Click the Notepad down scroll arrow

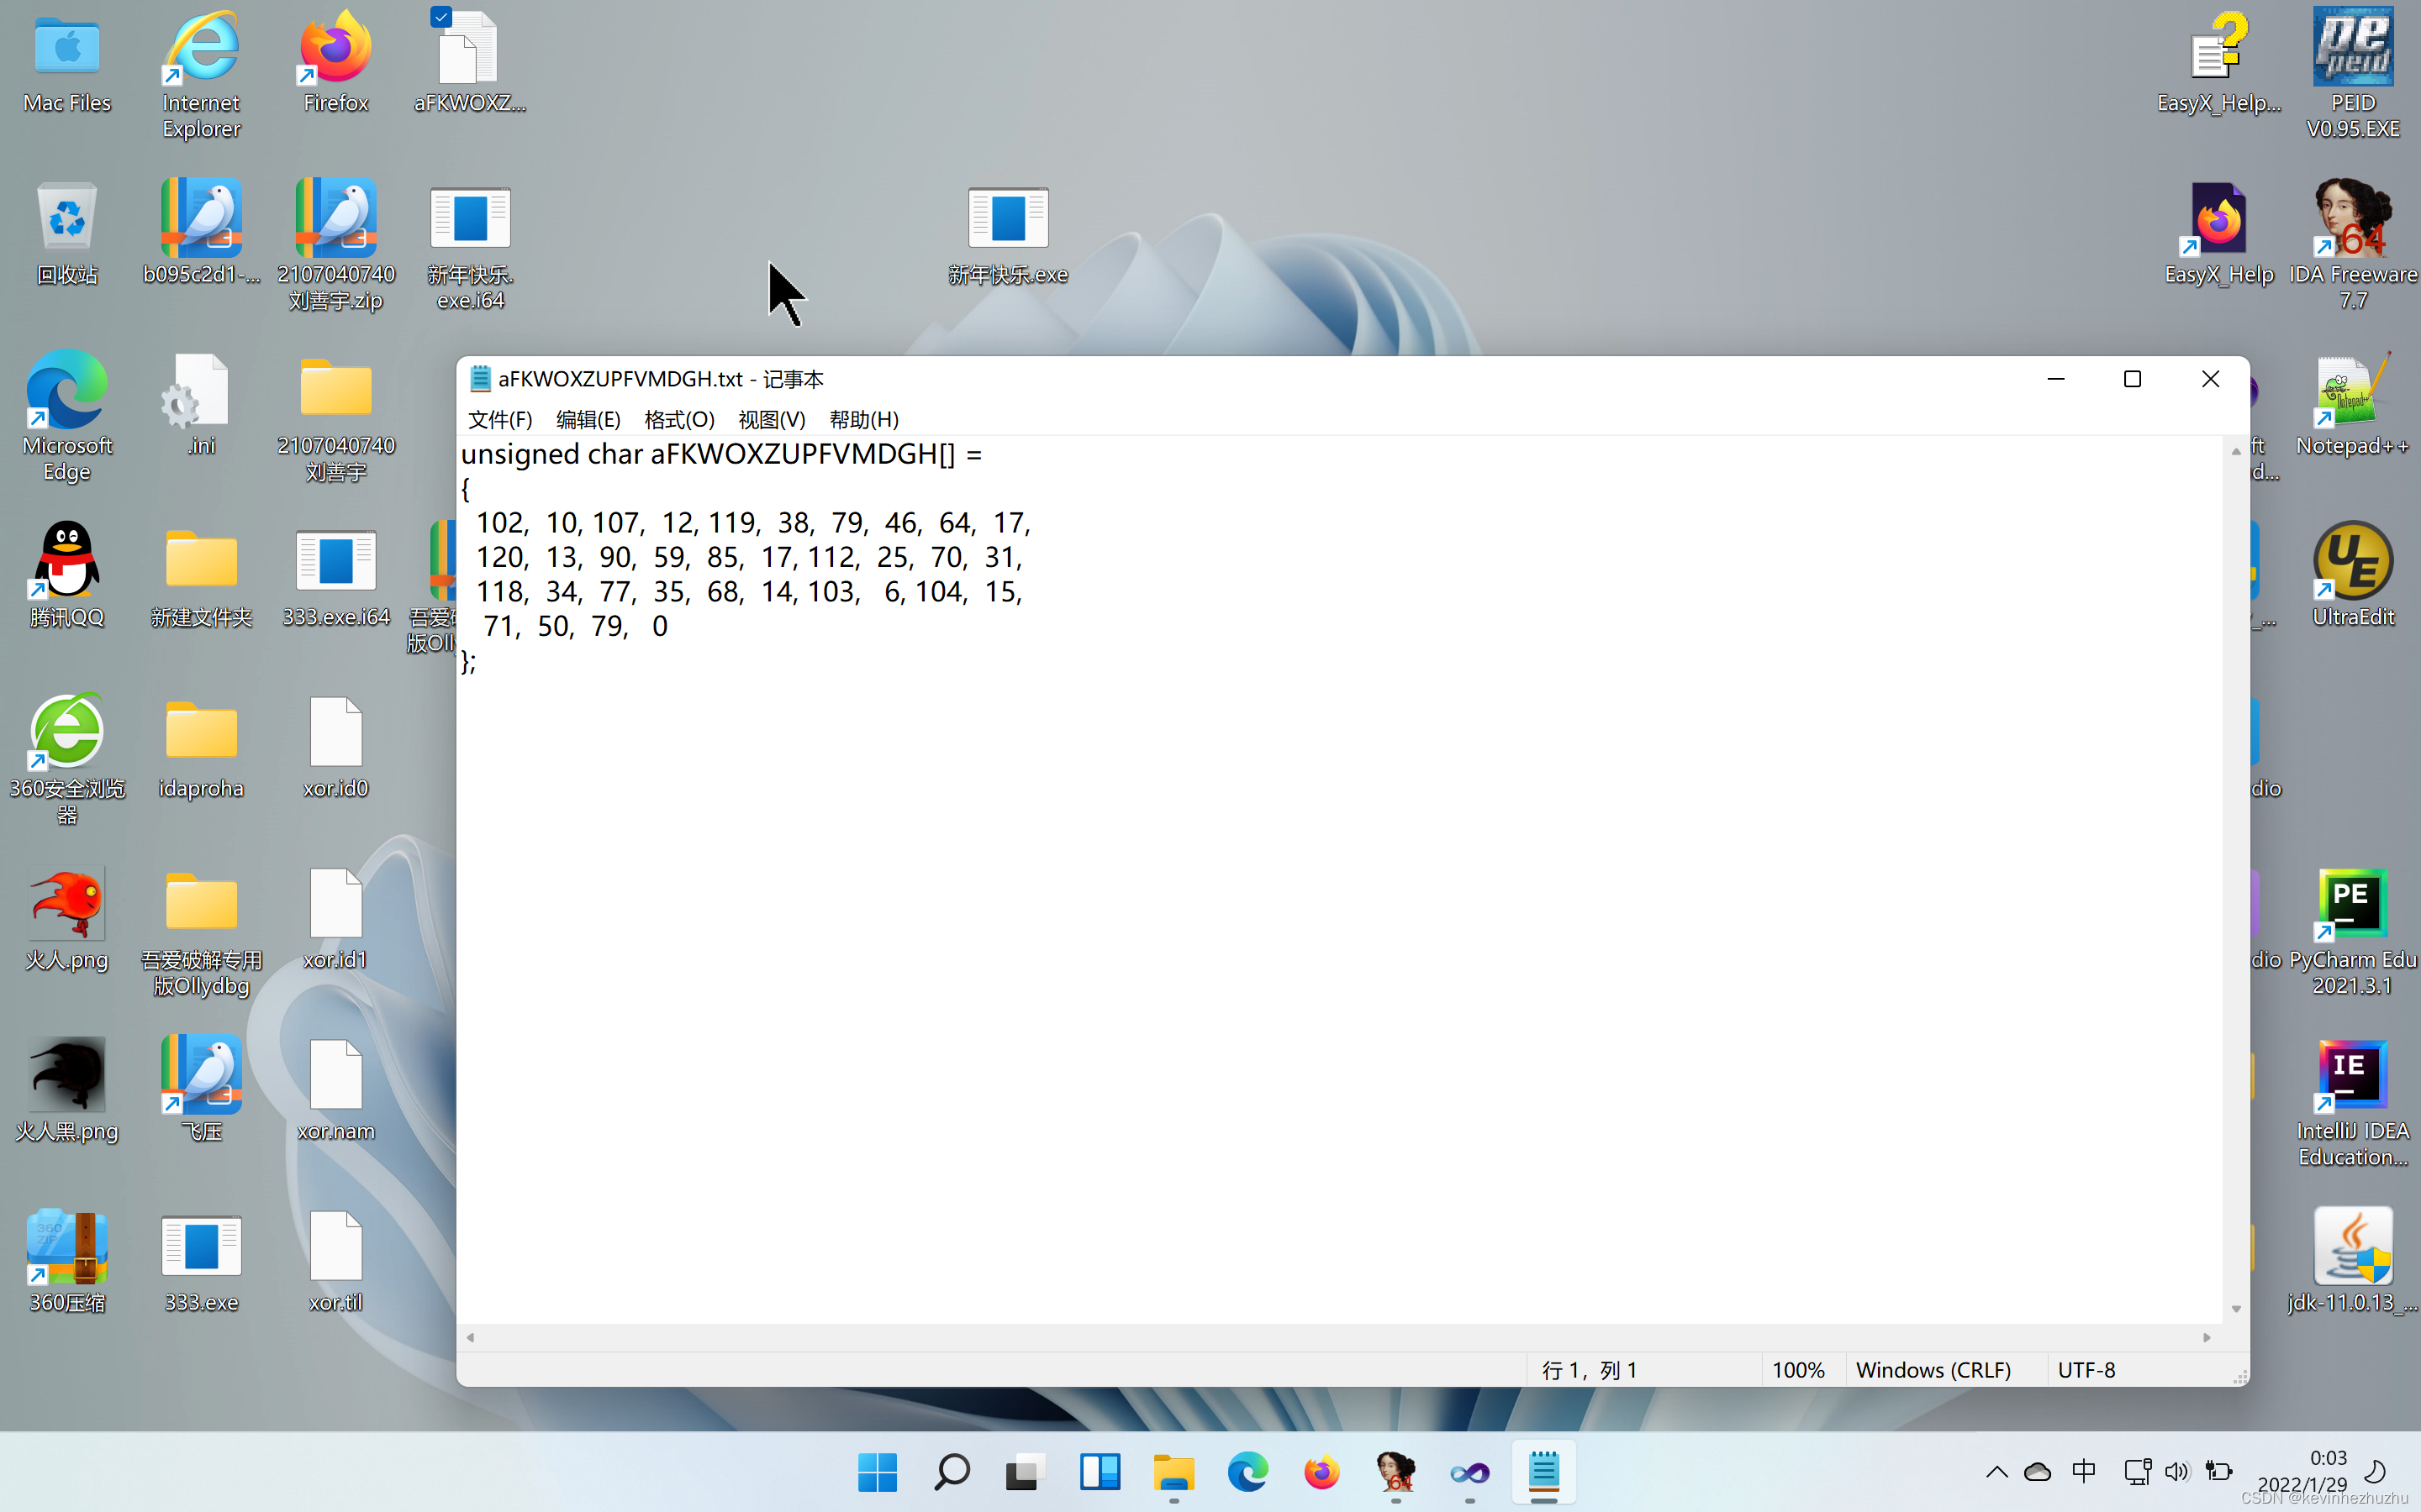click(2236, 1309)
